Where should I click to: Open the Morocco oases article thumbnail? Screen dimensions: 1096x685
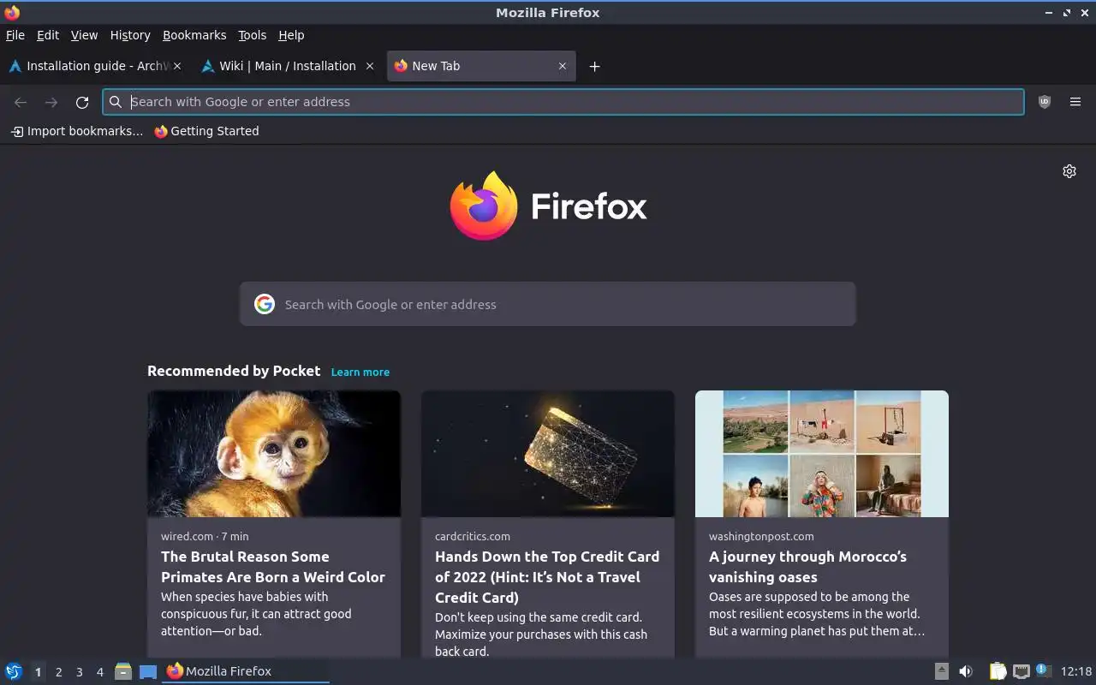tap(822, 454)
